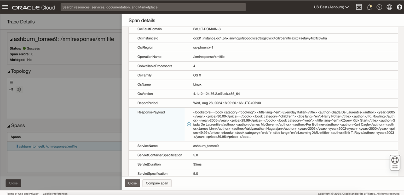Image resolution: width=404 pixels, height=195 pixels.
Task: Click the Spans table column header
Action: pyautogui.click(x=16, y=137)
